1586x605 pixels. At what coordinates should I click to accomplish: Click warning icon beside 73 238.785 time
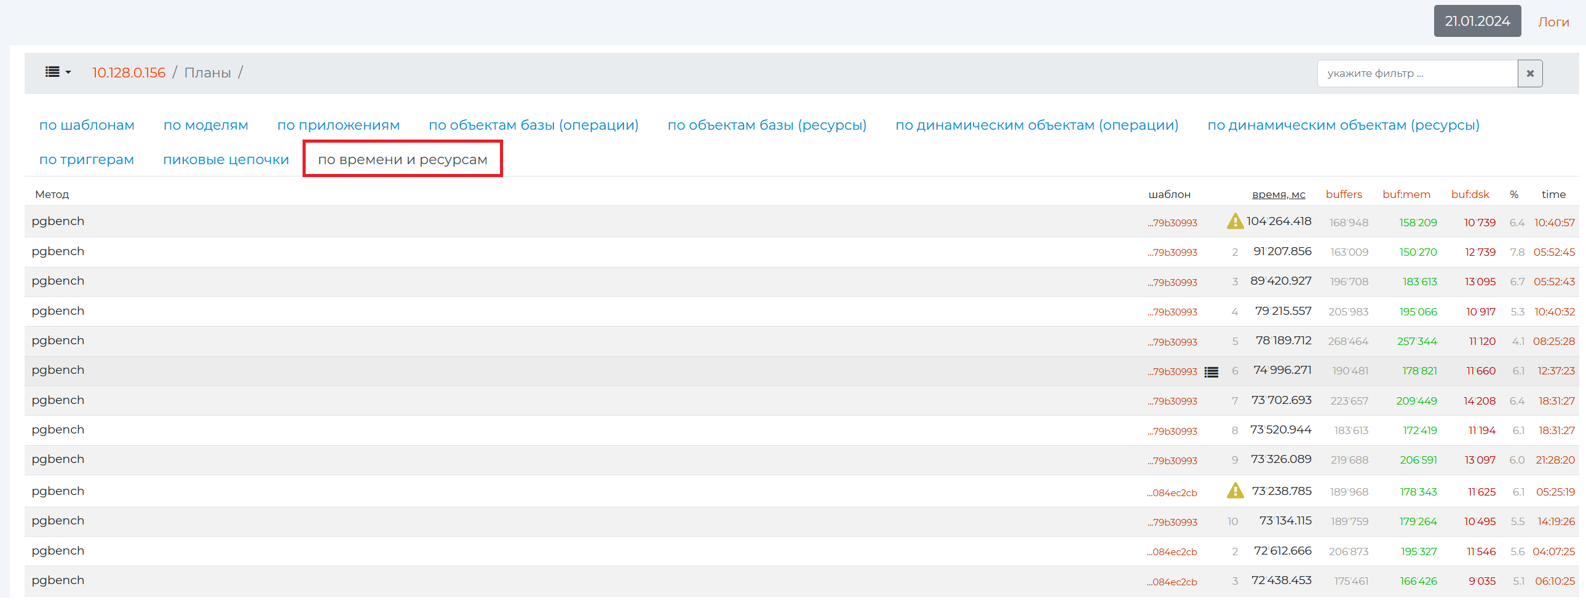(1234, 491)
